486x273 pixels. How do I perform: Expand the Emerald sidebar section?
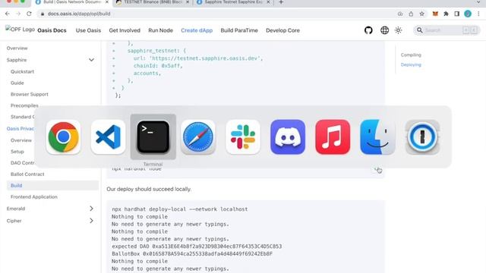pyautogui.click(x=91, y=209)
